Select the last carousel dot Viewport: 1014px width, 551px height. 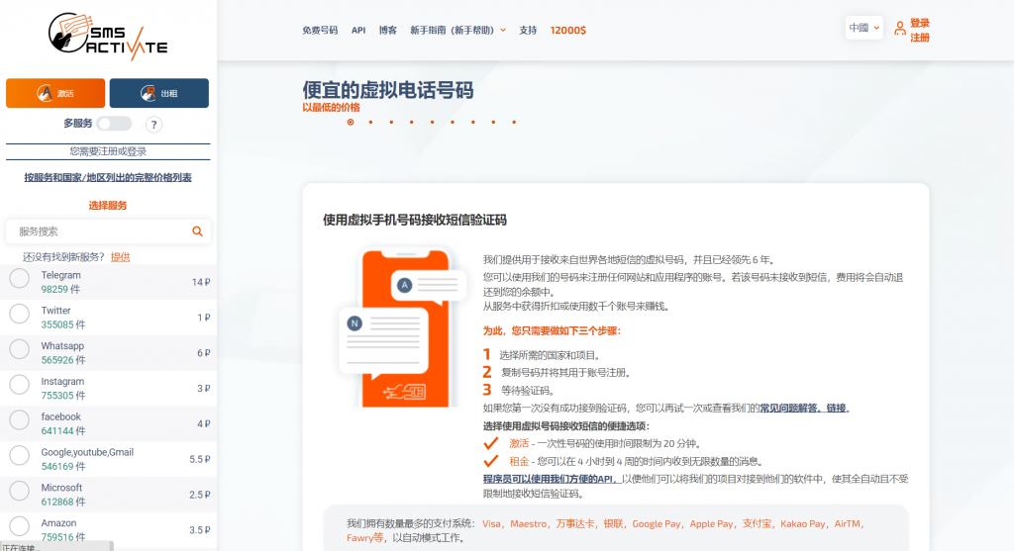click(x=514, y=122)
